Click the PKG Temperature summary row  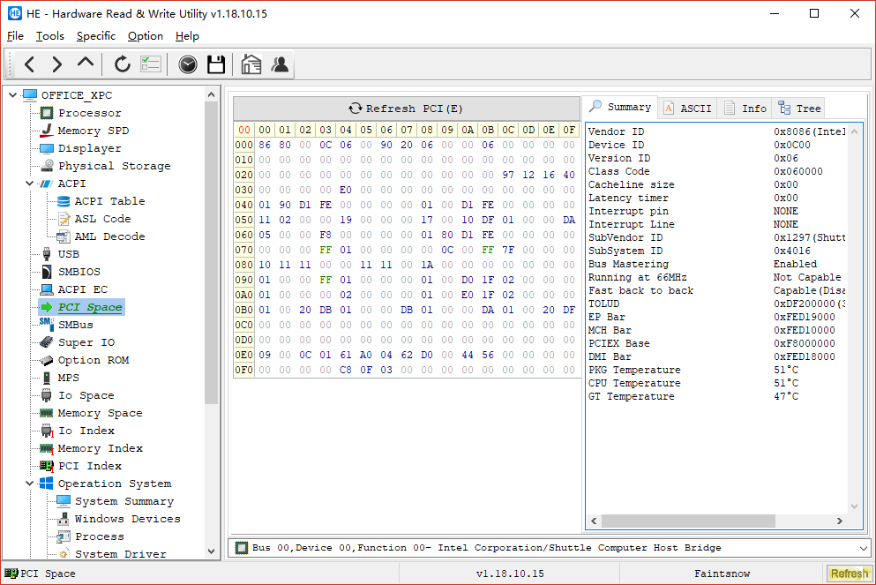[717, 370]
